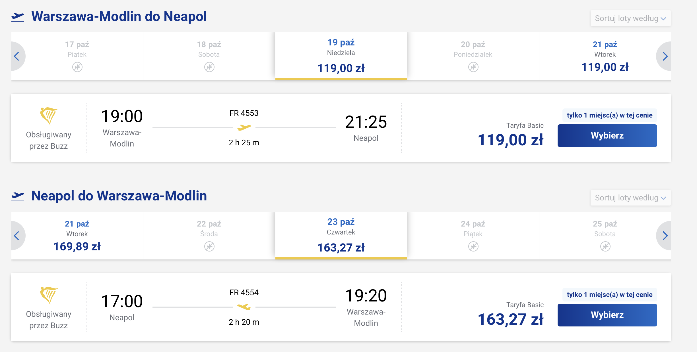Click FR 4553 flight number
Image resolution: width=697 pixels, height=352 pixels.
pos(244,113)
